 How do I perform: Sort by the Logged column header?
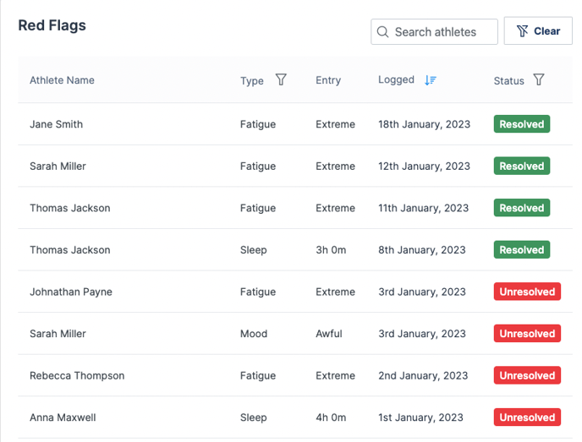[x=396, y=79]
